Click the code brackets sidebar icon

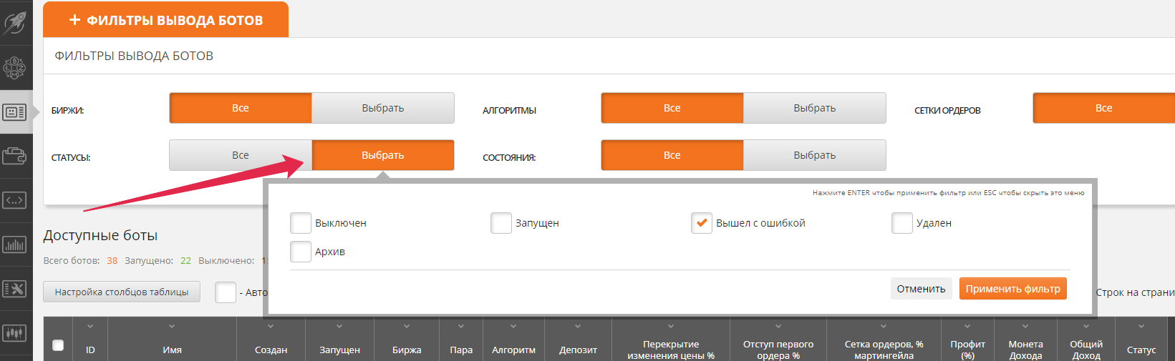[15, 200]
